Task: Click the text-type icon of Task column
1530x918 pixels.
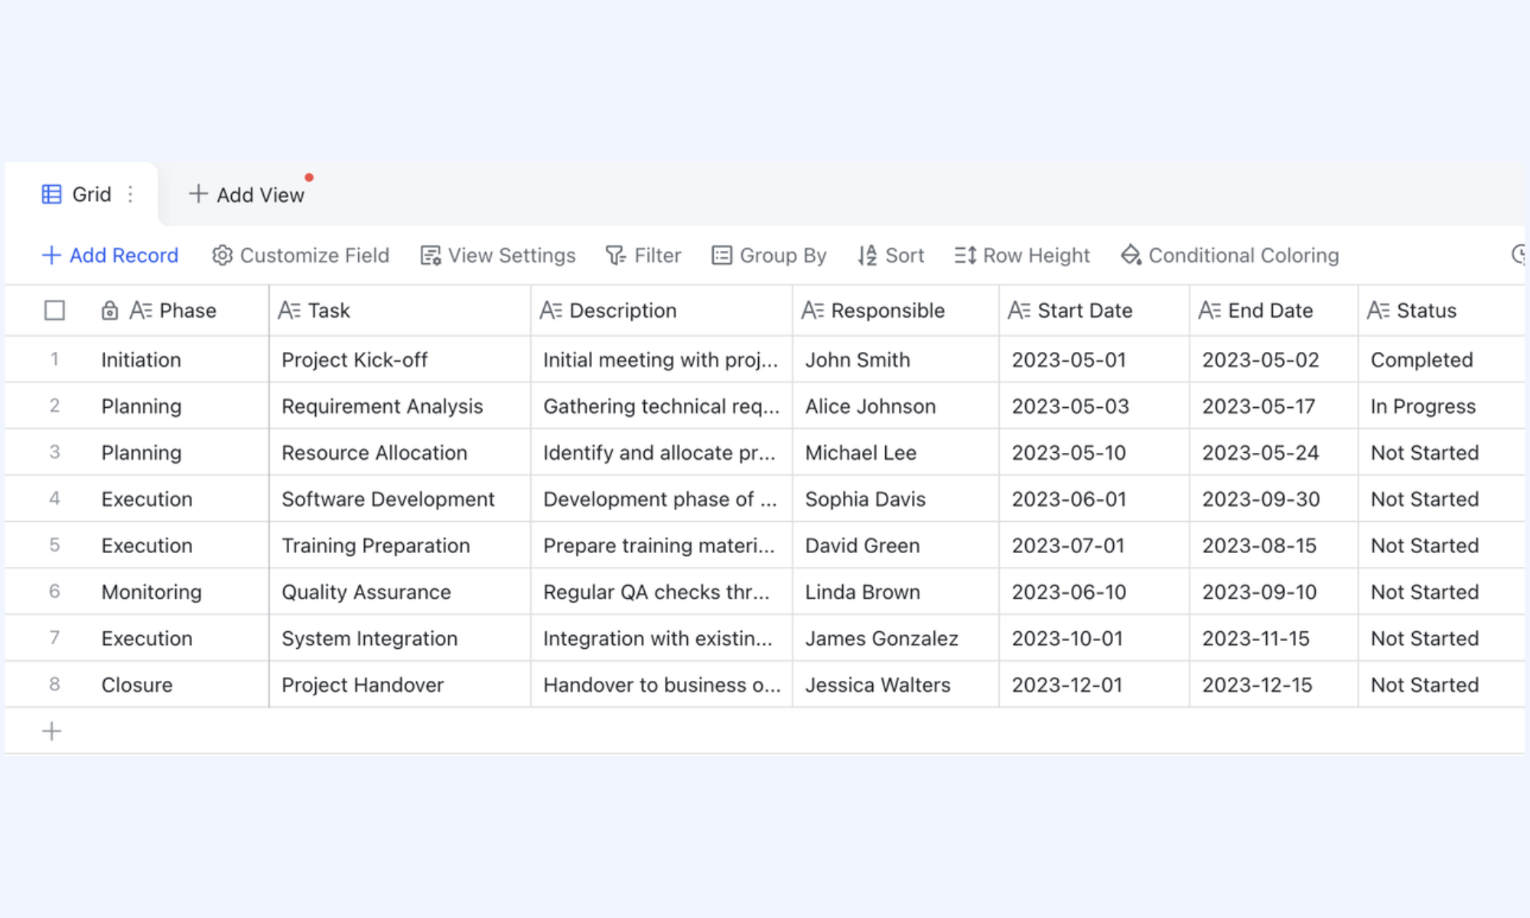Action: [289, 311]
